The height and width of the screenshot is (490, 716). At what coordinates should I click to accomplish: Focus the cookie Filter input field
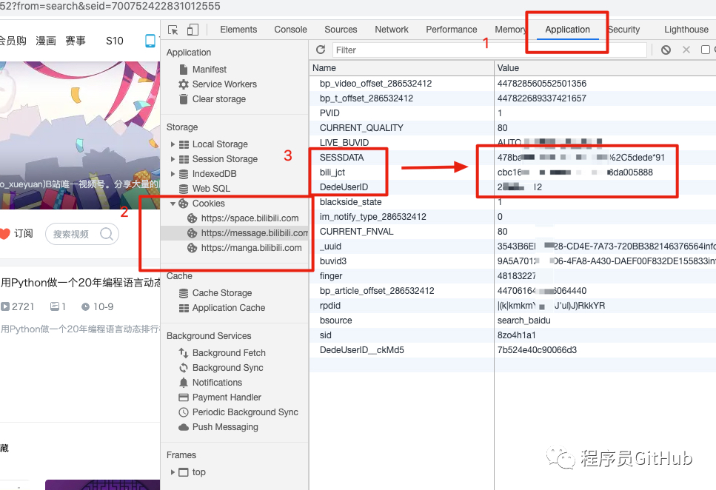coord(489,50)
